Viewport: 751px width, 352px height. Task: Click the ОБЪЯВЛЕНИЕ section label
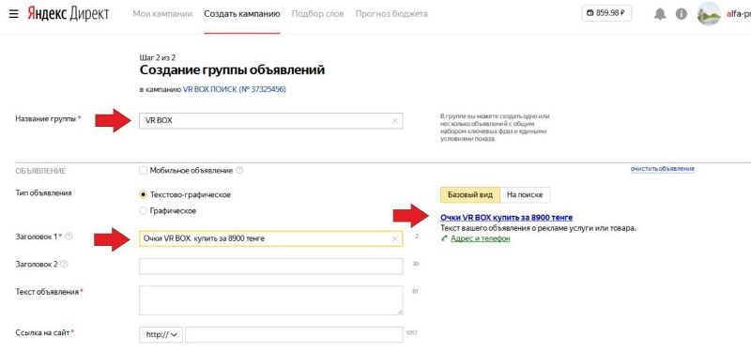[x=40, y=171]
